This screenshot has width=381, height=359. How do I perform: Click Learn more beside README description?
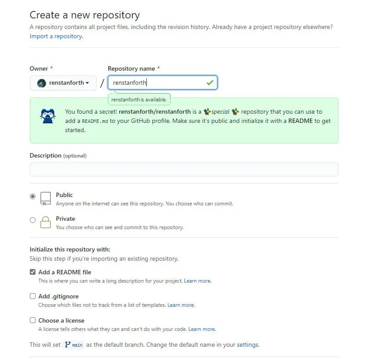point(197,280)
